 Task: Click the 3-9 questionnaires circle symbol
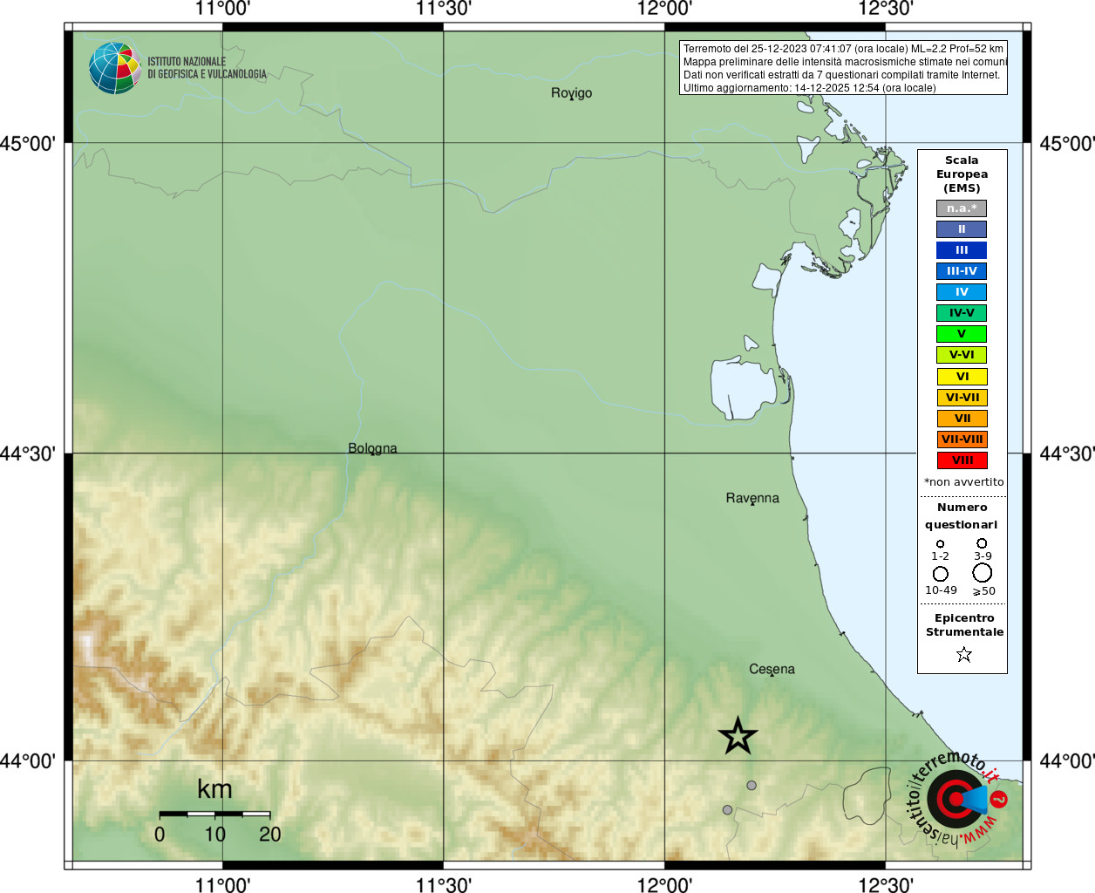(x=982, y=543)
